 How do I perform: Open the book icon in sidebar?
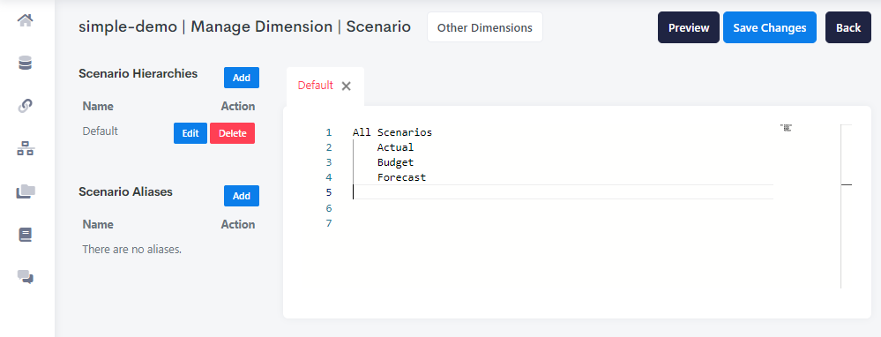coord(26,234)
